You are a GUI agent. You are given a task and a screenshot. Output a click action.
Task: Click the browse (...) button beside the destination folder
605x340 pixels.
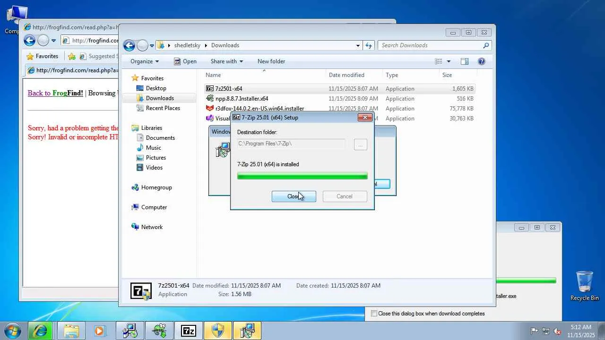360,144
